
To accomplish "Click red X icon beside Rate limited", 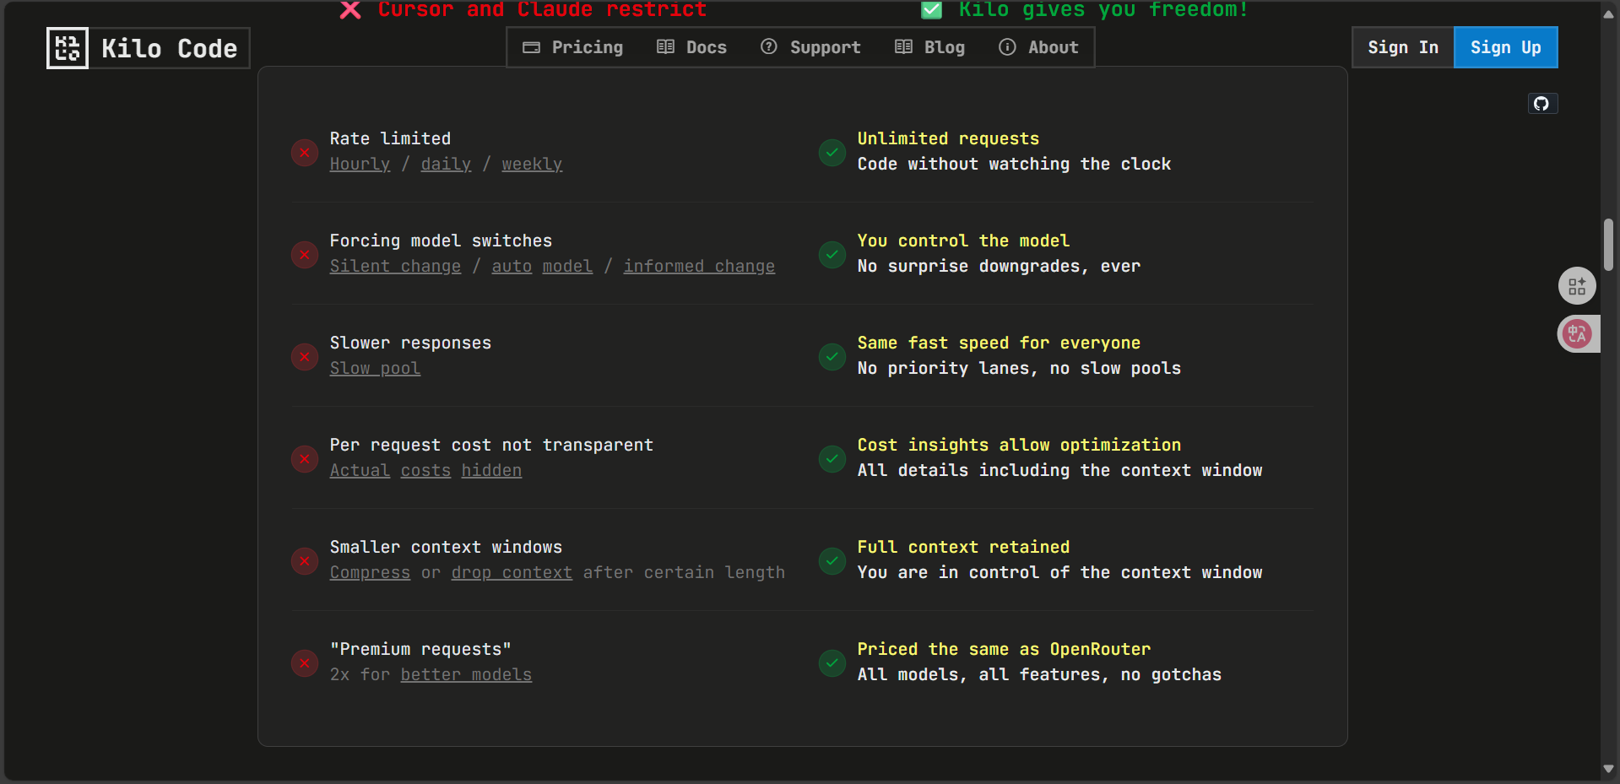I will coord(304,153).
